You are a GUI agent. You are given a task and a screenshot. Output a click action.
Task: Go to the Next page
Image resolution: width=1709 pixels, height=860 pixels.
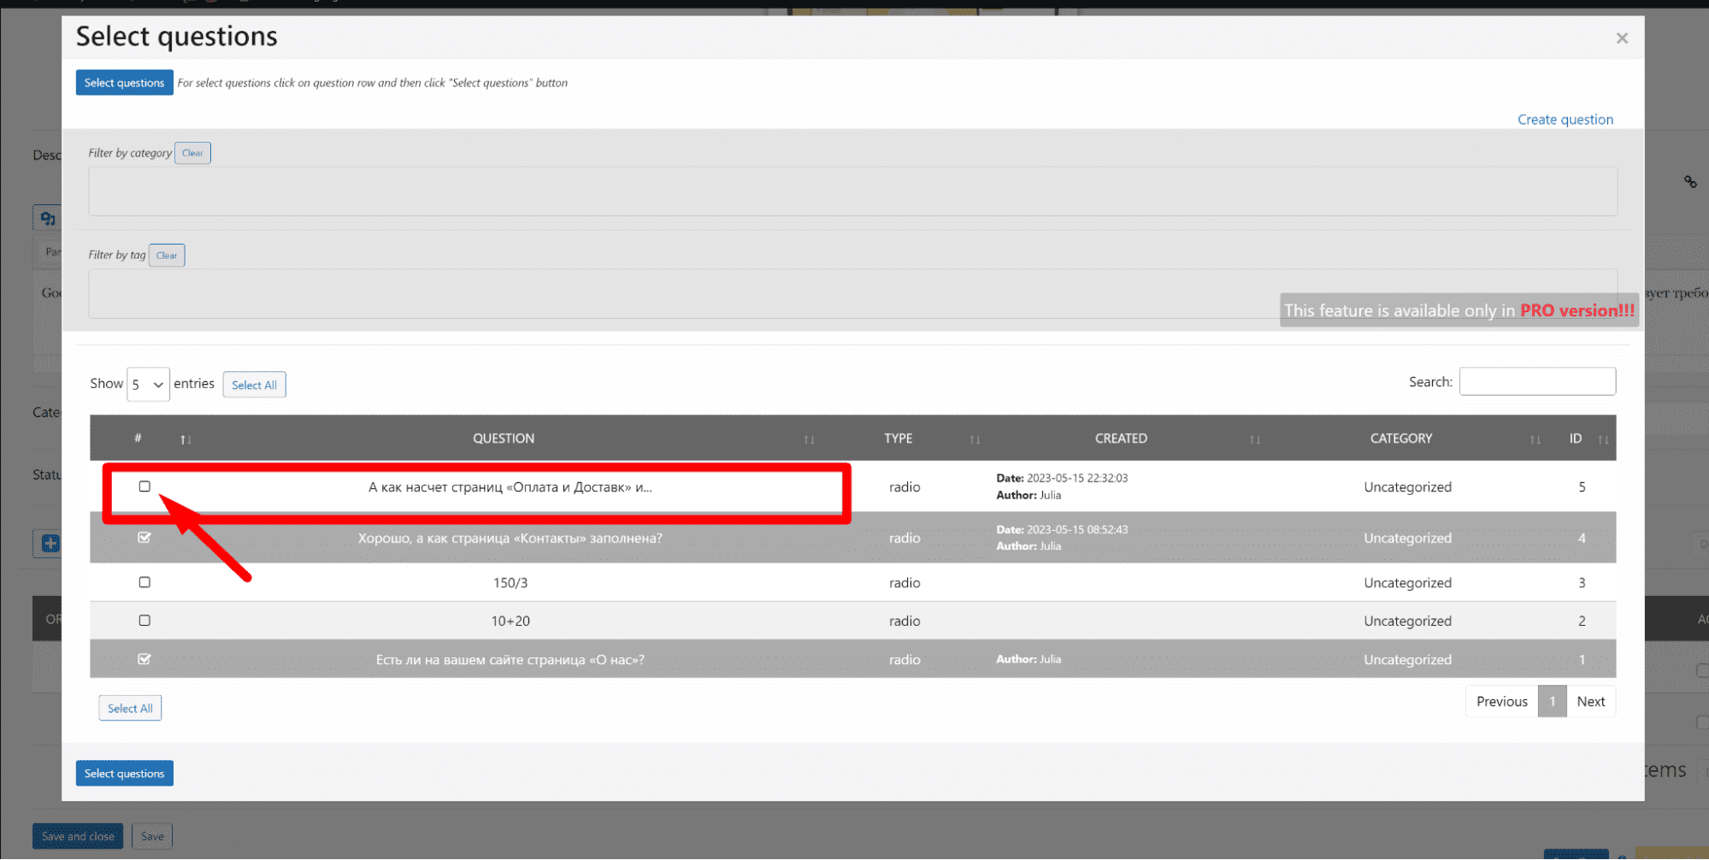click(x=1590, y=702)
